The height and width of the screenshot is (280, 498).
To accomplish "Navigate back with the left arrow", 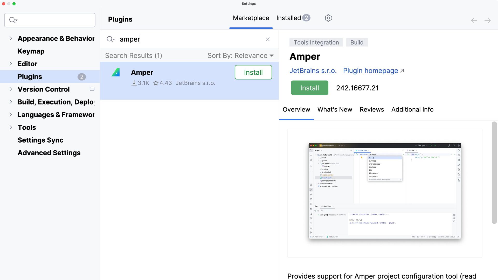I will click(x=474, y=21).
